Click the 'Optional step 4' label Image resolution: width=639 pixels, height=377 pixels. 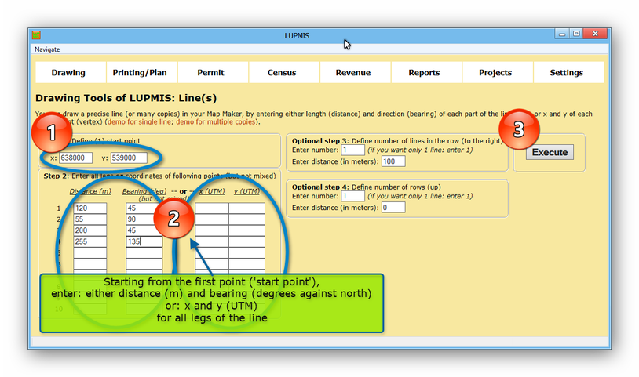320,187
